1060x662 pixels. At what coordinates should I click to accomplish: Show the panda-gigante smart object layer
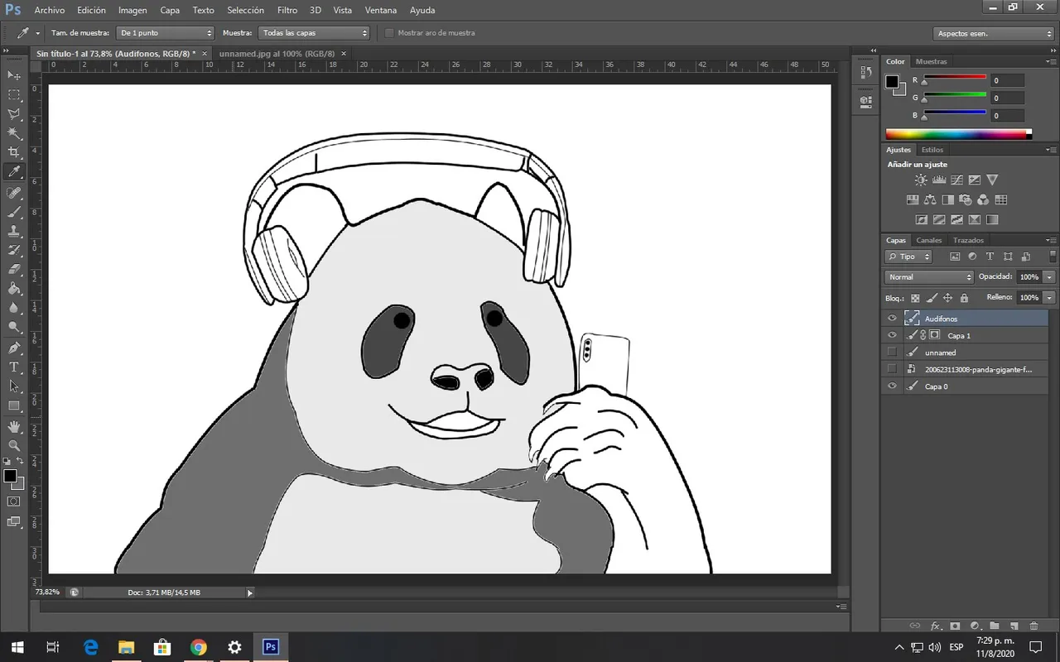[892, 369]
